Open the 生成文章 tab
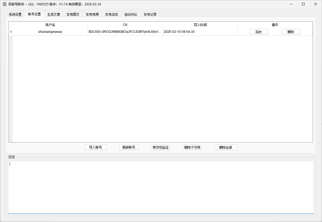This screenshot has height=222, width=322. (x=54, y=14)
